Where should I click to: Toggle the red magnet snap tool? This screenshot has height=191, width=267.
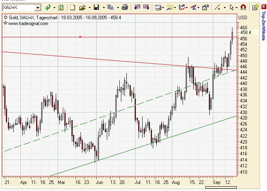(243, 7)
